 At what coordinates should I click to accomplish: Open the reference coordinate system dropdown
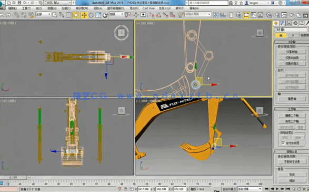[x=116, y=14]
